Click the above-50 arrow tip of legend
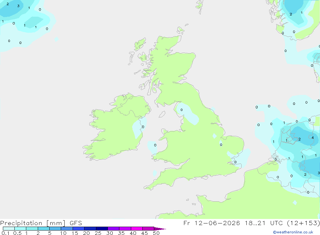This screenshot has height=235, width=320. [160, 229]
